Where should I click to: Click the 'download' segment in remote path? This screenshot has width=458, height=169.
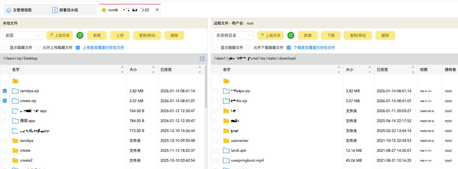(287, 58)
